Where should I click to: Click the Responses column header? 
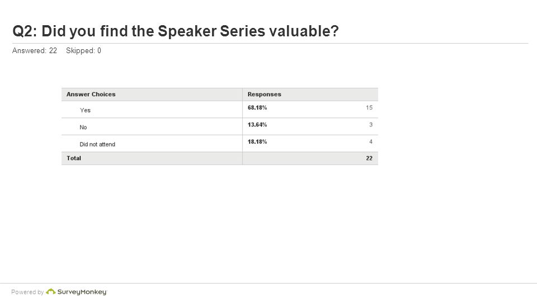click(x=265, y=94)
